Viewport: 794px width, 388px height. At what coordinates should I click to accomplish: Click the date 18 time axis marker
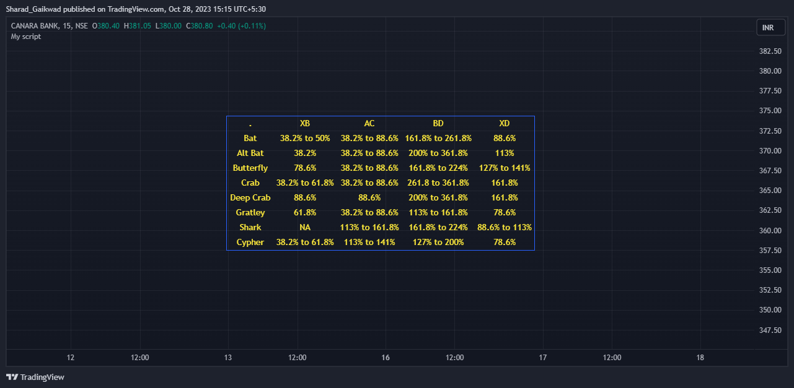click(x=700, y=358)
